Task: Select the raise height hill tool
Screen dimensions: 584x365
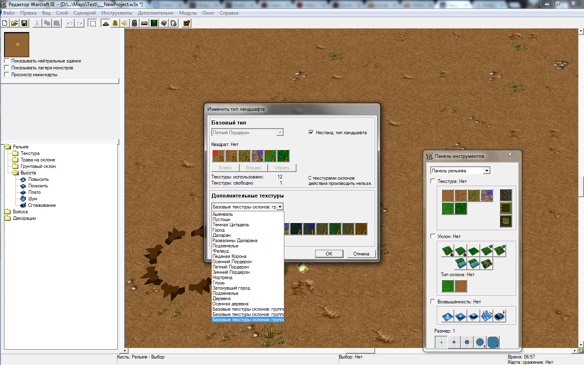Action: (x=448, y=316)
